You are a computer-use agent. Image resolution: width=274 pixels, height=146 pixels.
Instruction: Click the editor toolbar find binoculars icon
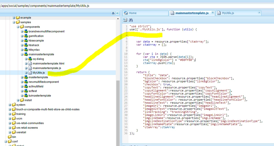coord(131,20)
